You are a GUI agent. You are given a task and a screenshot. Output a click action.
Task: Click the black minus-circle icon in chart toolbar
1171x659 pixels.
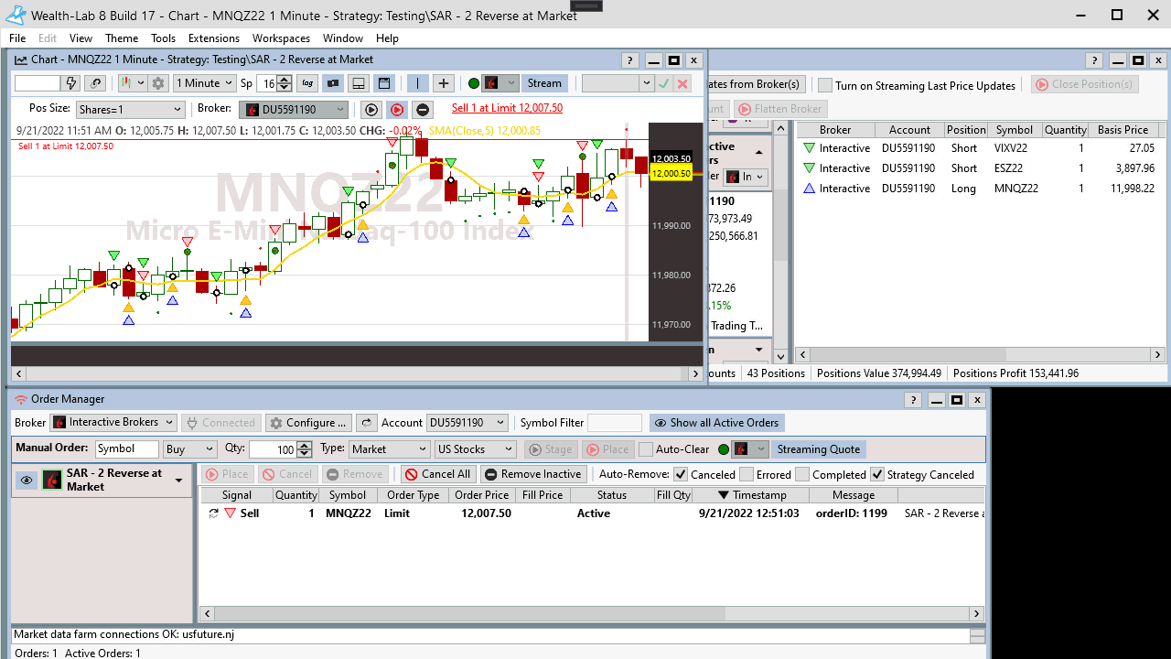point(423,109)
